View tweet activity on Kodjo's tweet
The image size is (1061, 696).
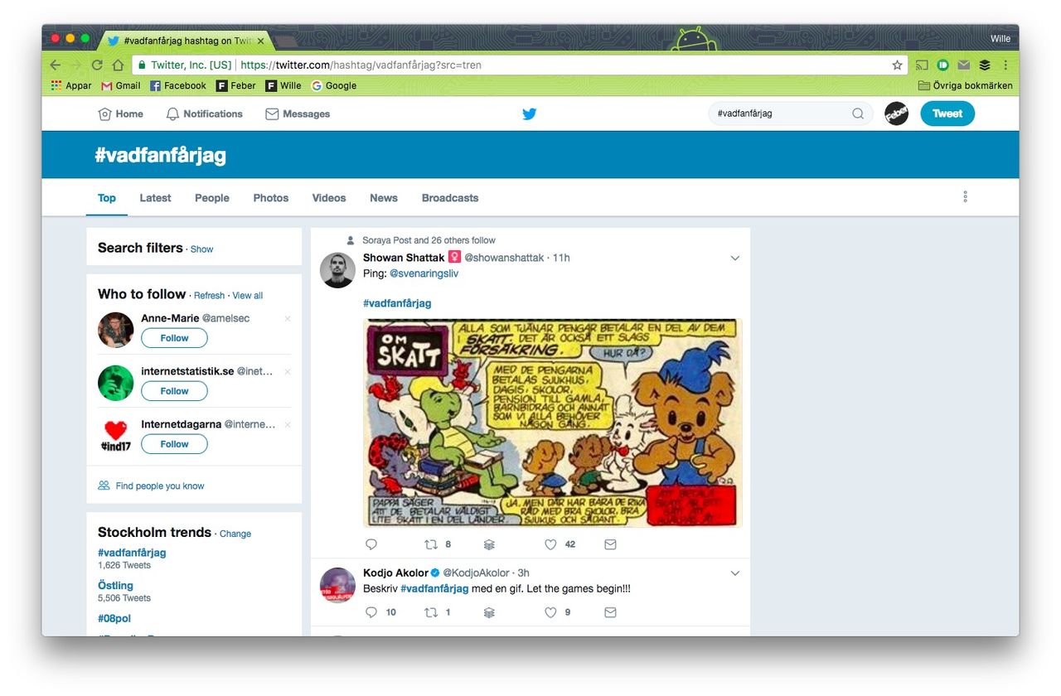click(488, 612)
